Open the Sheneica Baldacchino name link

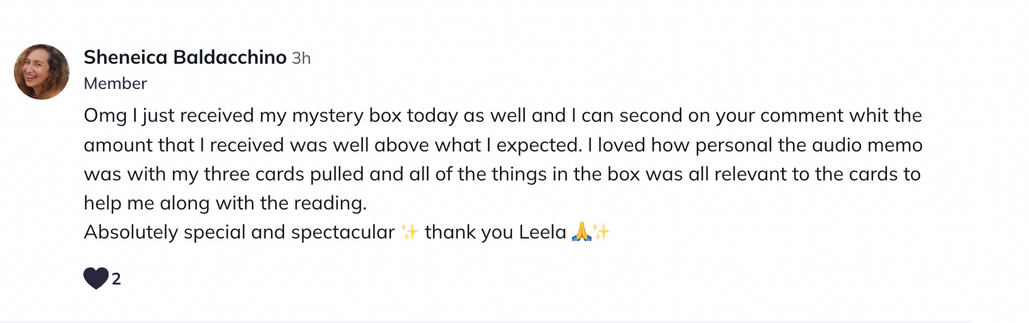pyautogui.click(x=185, y=58)
